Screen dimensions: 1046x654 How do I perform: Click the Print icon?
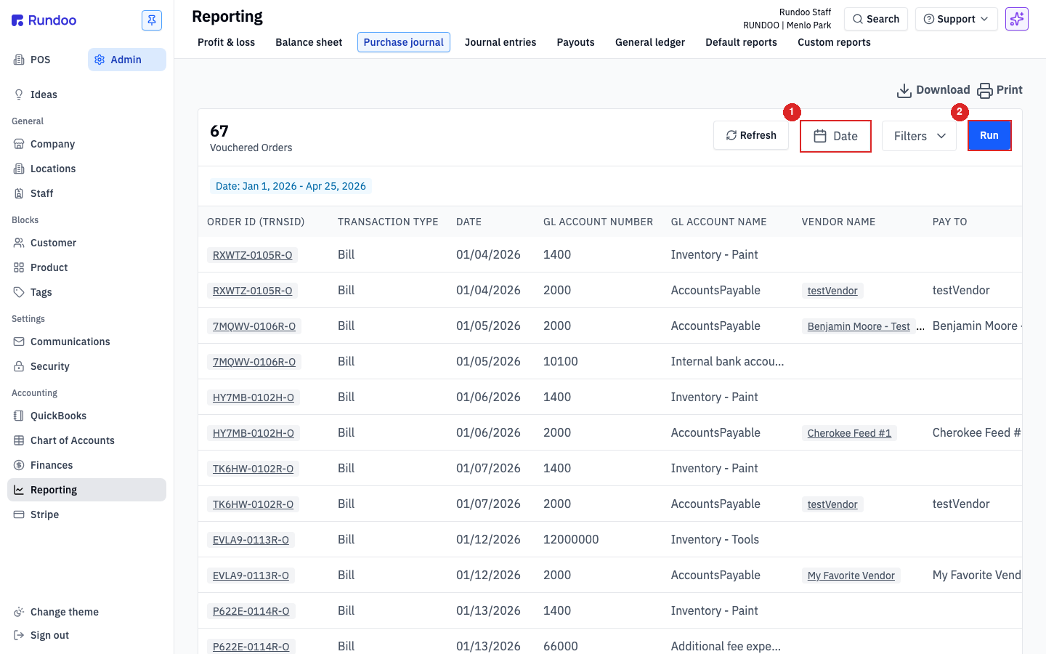tap(984, 90)
